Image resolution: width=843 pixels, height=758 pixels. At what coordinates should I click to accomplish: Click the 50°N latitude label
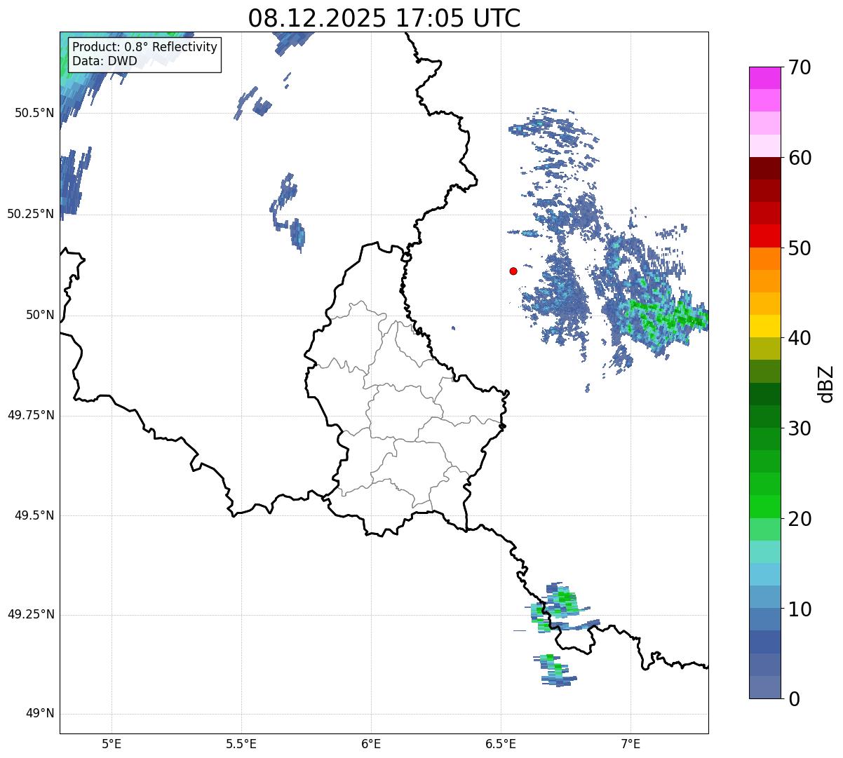40,315
